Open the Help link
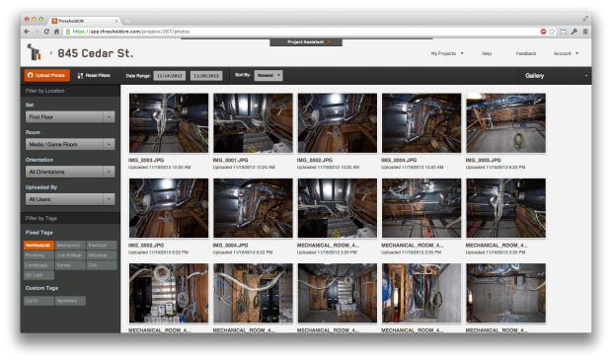The height and width of the screenshot is (361, 612). [487, 53]
